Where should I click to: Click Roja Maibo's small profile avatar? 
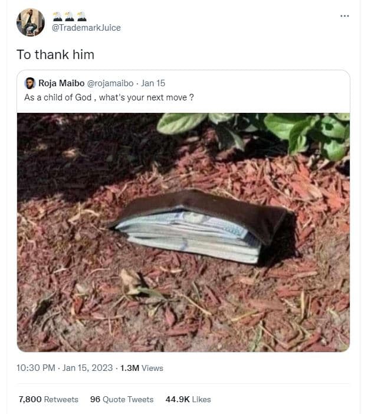click(x=30, y=83)
